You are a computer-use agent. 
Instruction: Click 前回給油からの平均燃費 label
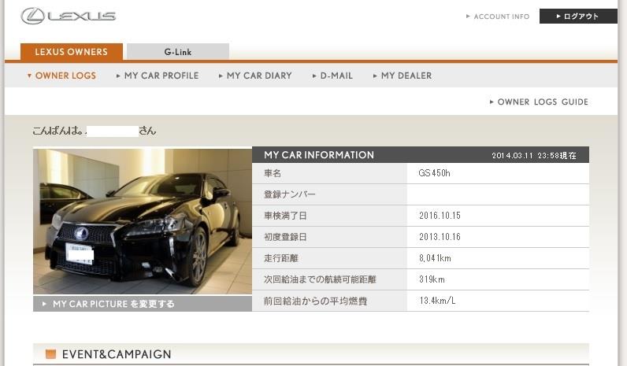point(316,301)
